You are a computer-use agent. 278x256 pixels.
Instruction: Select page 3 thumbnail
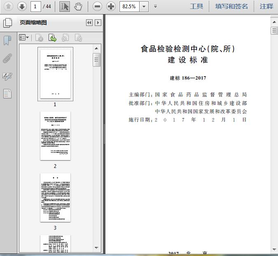click(55, 198)
